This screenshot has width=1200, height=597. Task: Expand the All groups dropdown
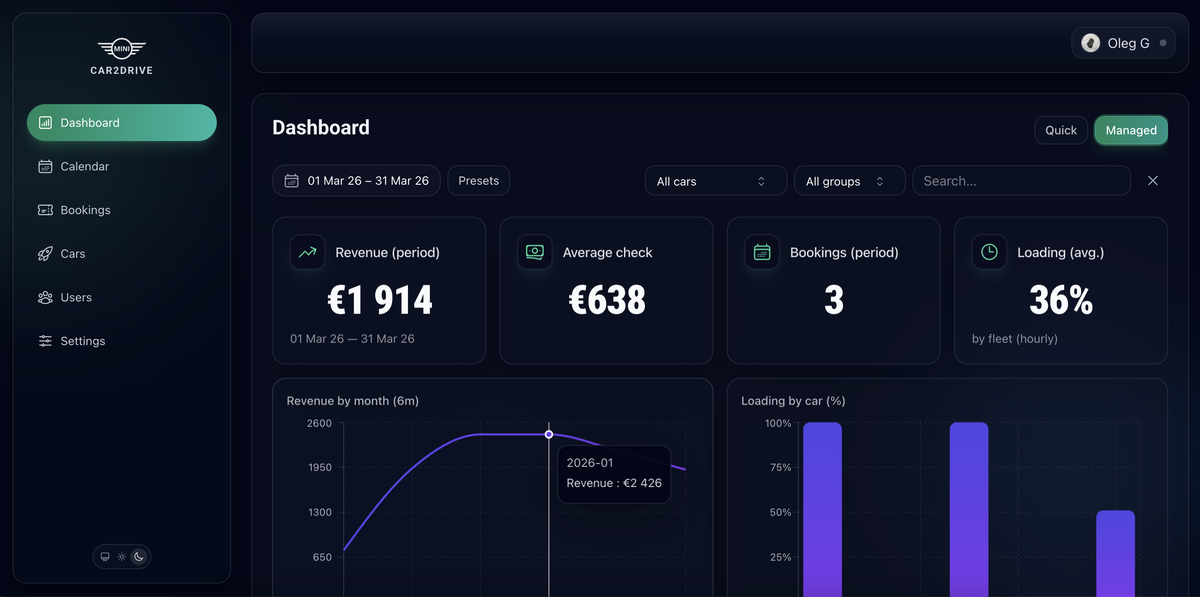[x=849, y=181]
